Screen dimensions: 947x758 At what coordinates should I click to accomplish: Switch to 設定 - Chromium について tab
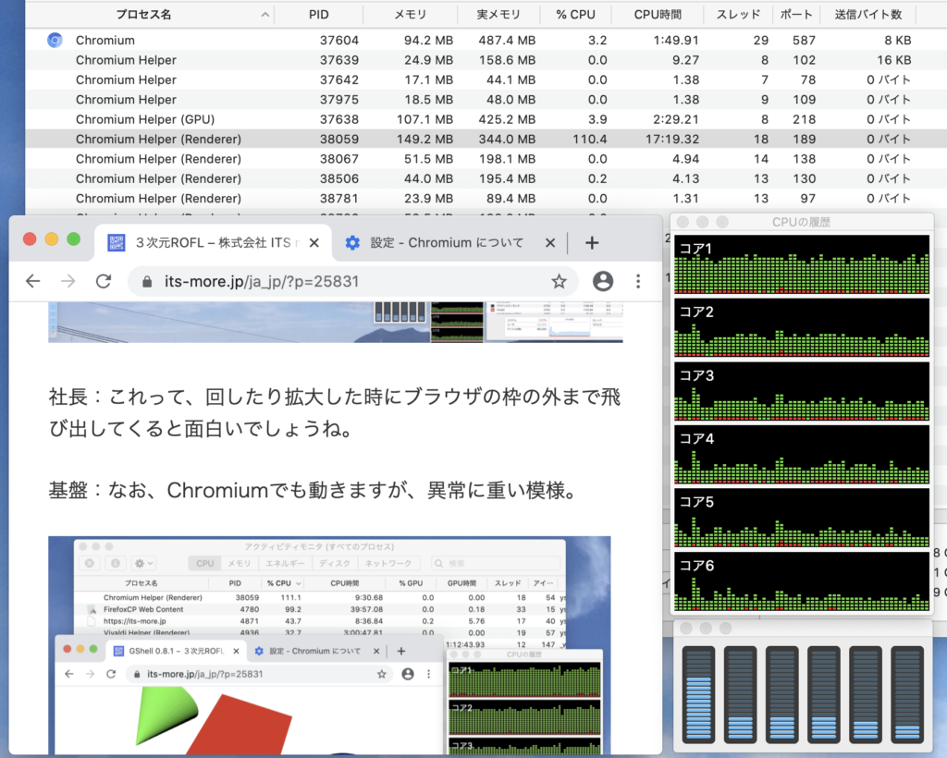click(447, 242)
